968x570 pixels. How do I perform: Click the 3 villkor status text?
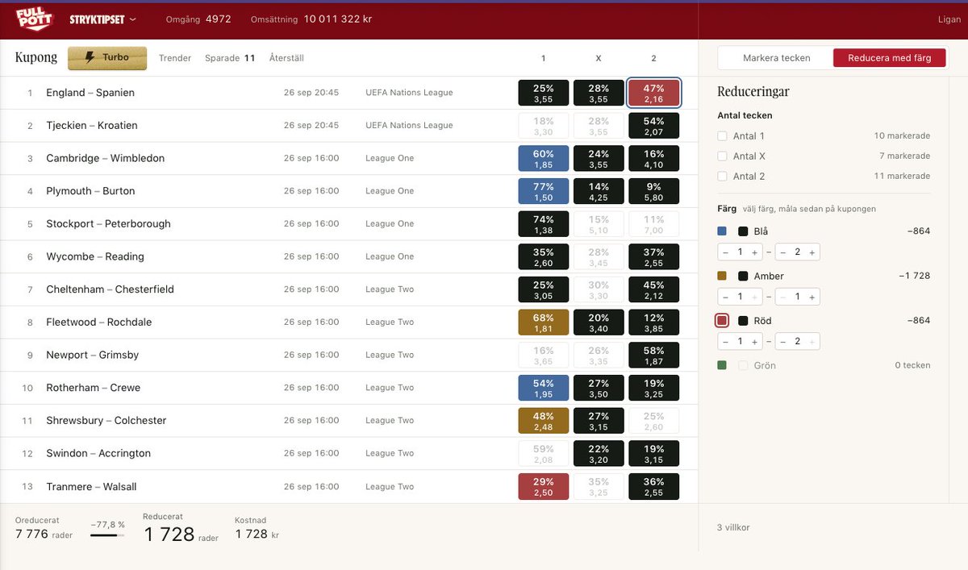pos(733,527)
